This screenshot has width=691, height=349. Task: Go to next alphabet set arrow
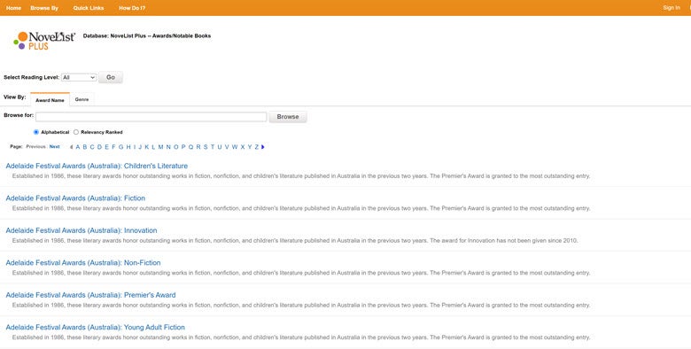(263, 147)
